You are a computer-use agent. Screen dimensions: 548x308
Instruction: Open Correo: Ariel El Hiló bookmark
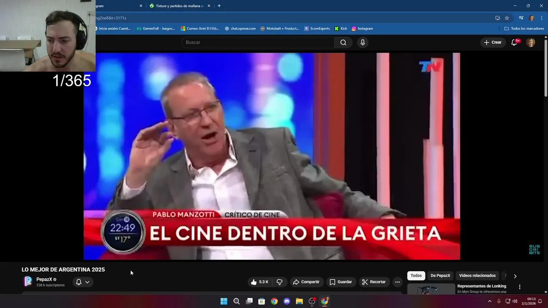click(x=200, y=28)
